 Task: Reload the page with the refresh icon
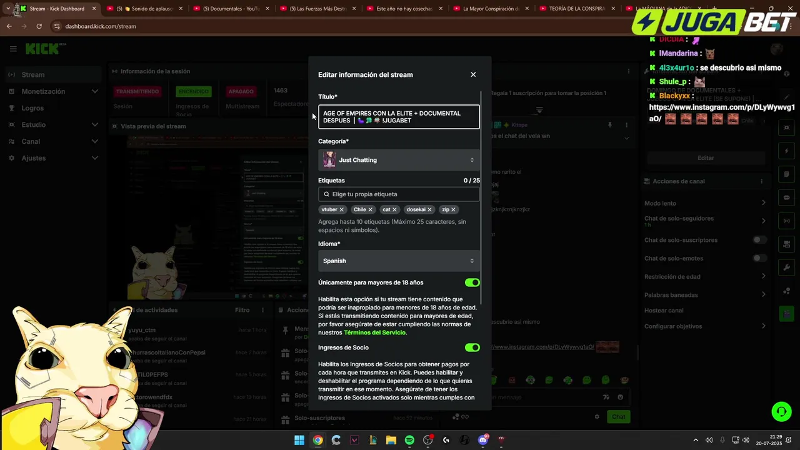[39, 26]
